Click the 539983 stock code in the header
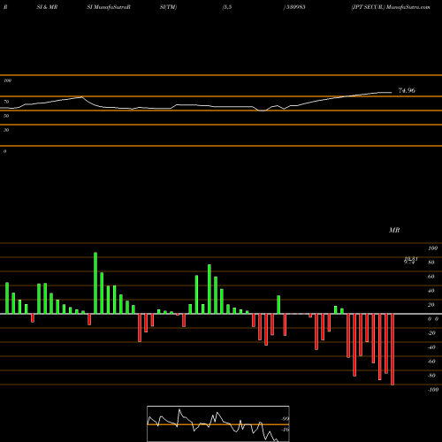442x442 pixels. [295, 7]
